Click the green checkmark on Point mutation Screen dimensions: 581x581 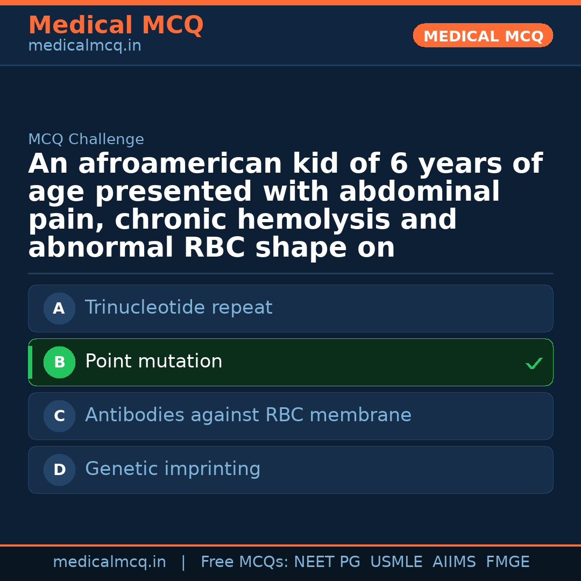point(534,364)
